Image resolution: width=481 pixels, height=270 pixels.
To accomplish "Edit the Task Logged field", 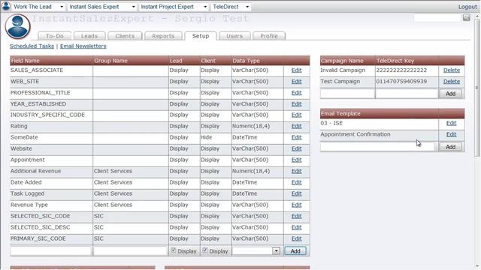I will pos(296,193).
